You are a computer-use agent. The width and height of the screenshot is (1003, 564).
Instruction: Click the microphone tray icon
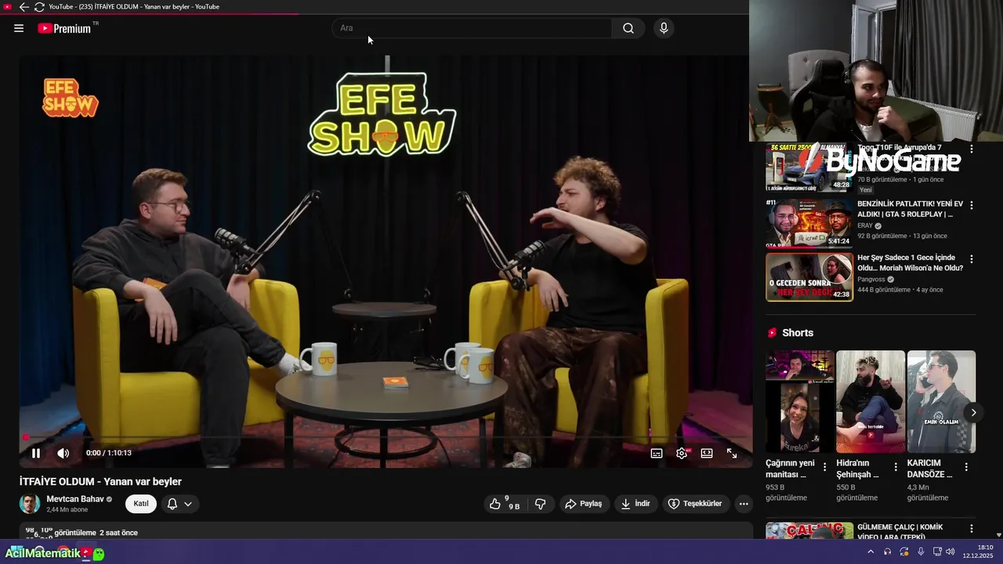921,551
